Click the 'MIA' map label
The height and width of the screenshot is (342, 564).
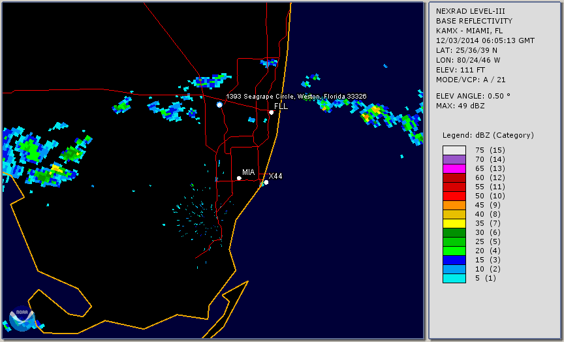[x=249, y=172]
